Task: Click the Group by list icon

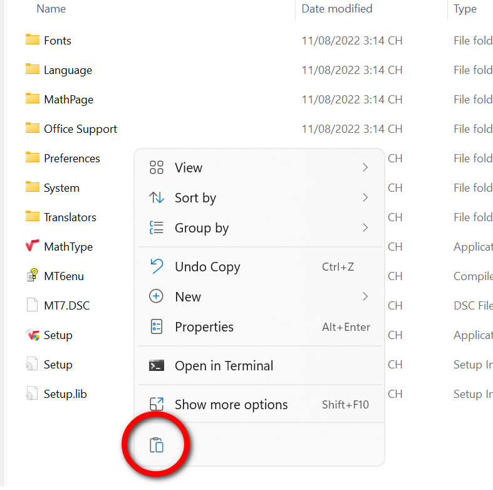Action: point(157,227)
